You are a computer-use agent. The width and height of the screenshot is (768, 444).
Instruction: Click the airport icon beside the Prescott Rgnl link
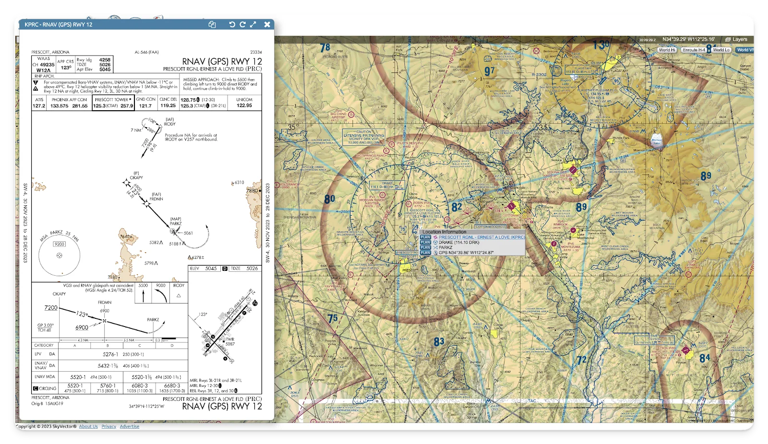(435, 237)
